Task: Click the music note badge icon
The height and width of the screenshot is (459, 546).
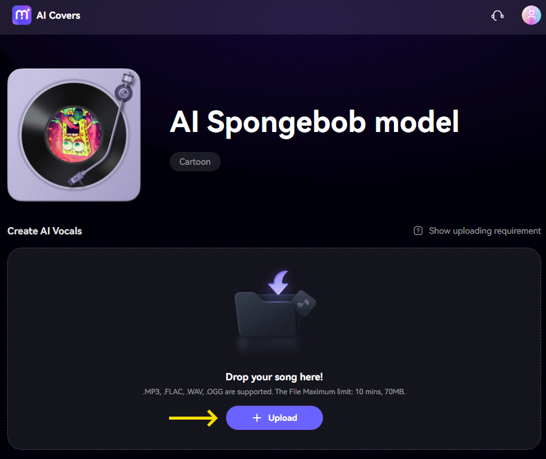Action: 304,301
